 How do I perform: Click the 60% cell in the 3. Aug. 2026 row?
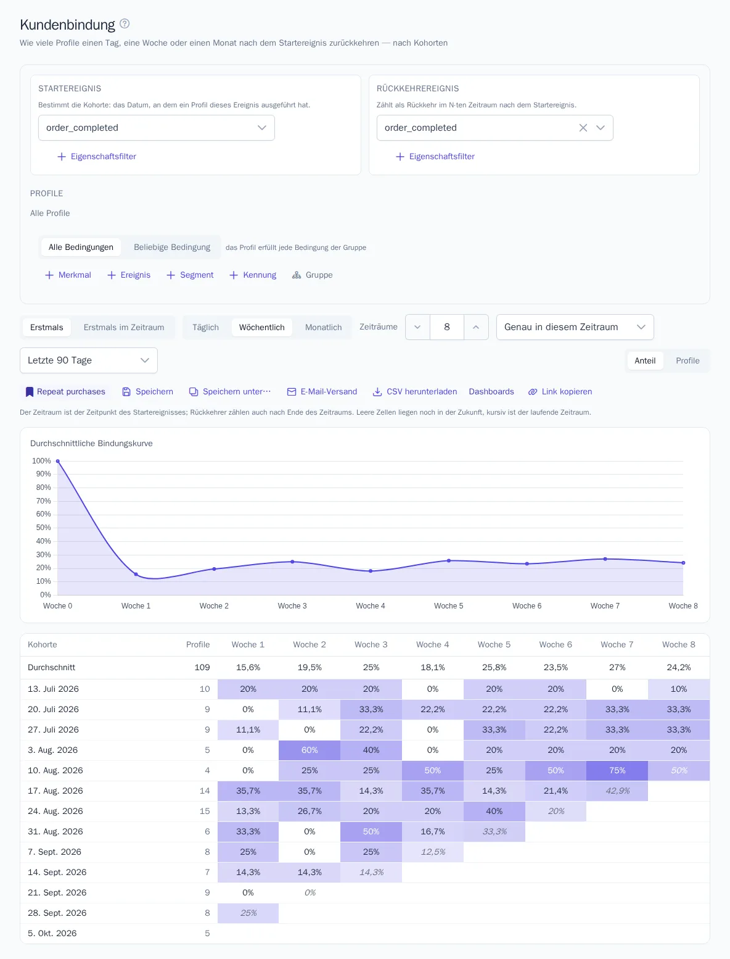310,750
